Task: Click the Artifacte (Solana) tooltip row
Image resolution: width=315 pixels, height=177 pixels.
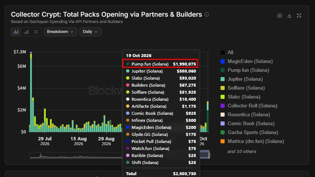Action: [161, 106]
